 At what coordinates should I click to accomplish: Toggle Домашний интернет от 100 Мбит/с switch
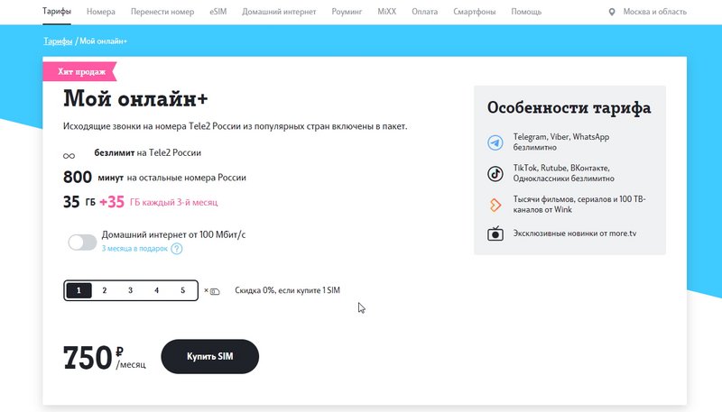coord(82,242)
